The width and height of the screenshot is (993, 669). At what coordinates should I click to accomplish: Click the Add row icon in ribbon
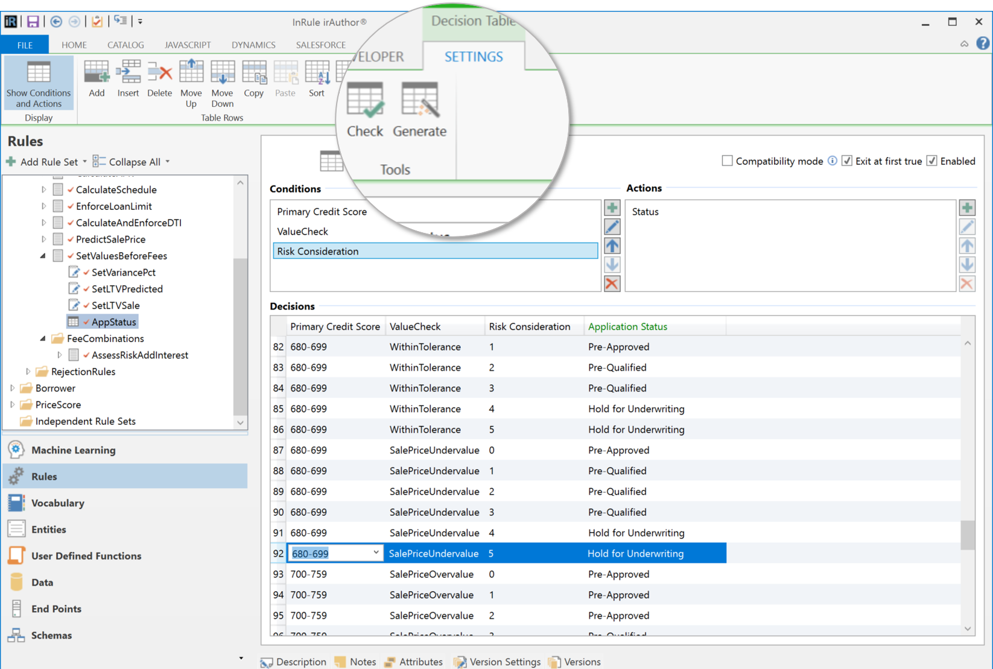(x=97, y=78)
